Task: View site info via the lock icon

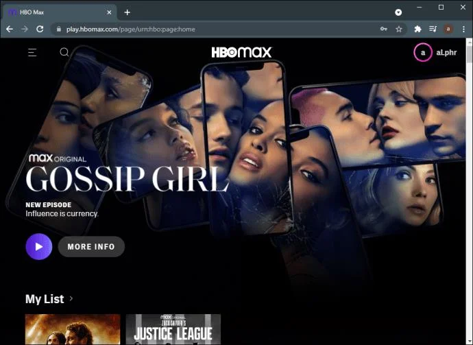Action: click(x=59, y=29)
